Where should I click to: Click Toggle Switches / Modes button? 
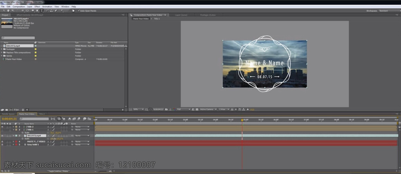point(58,171)
